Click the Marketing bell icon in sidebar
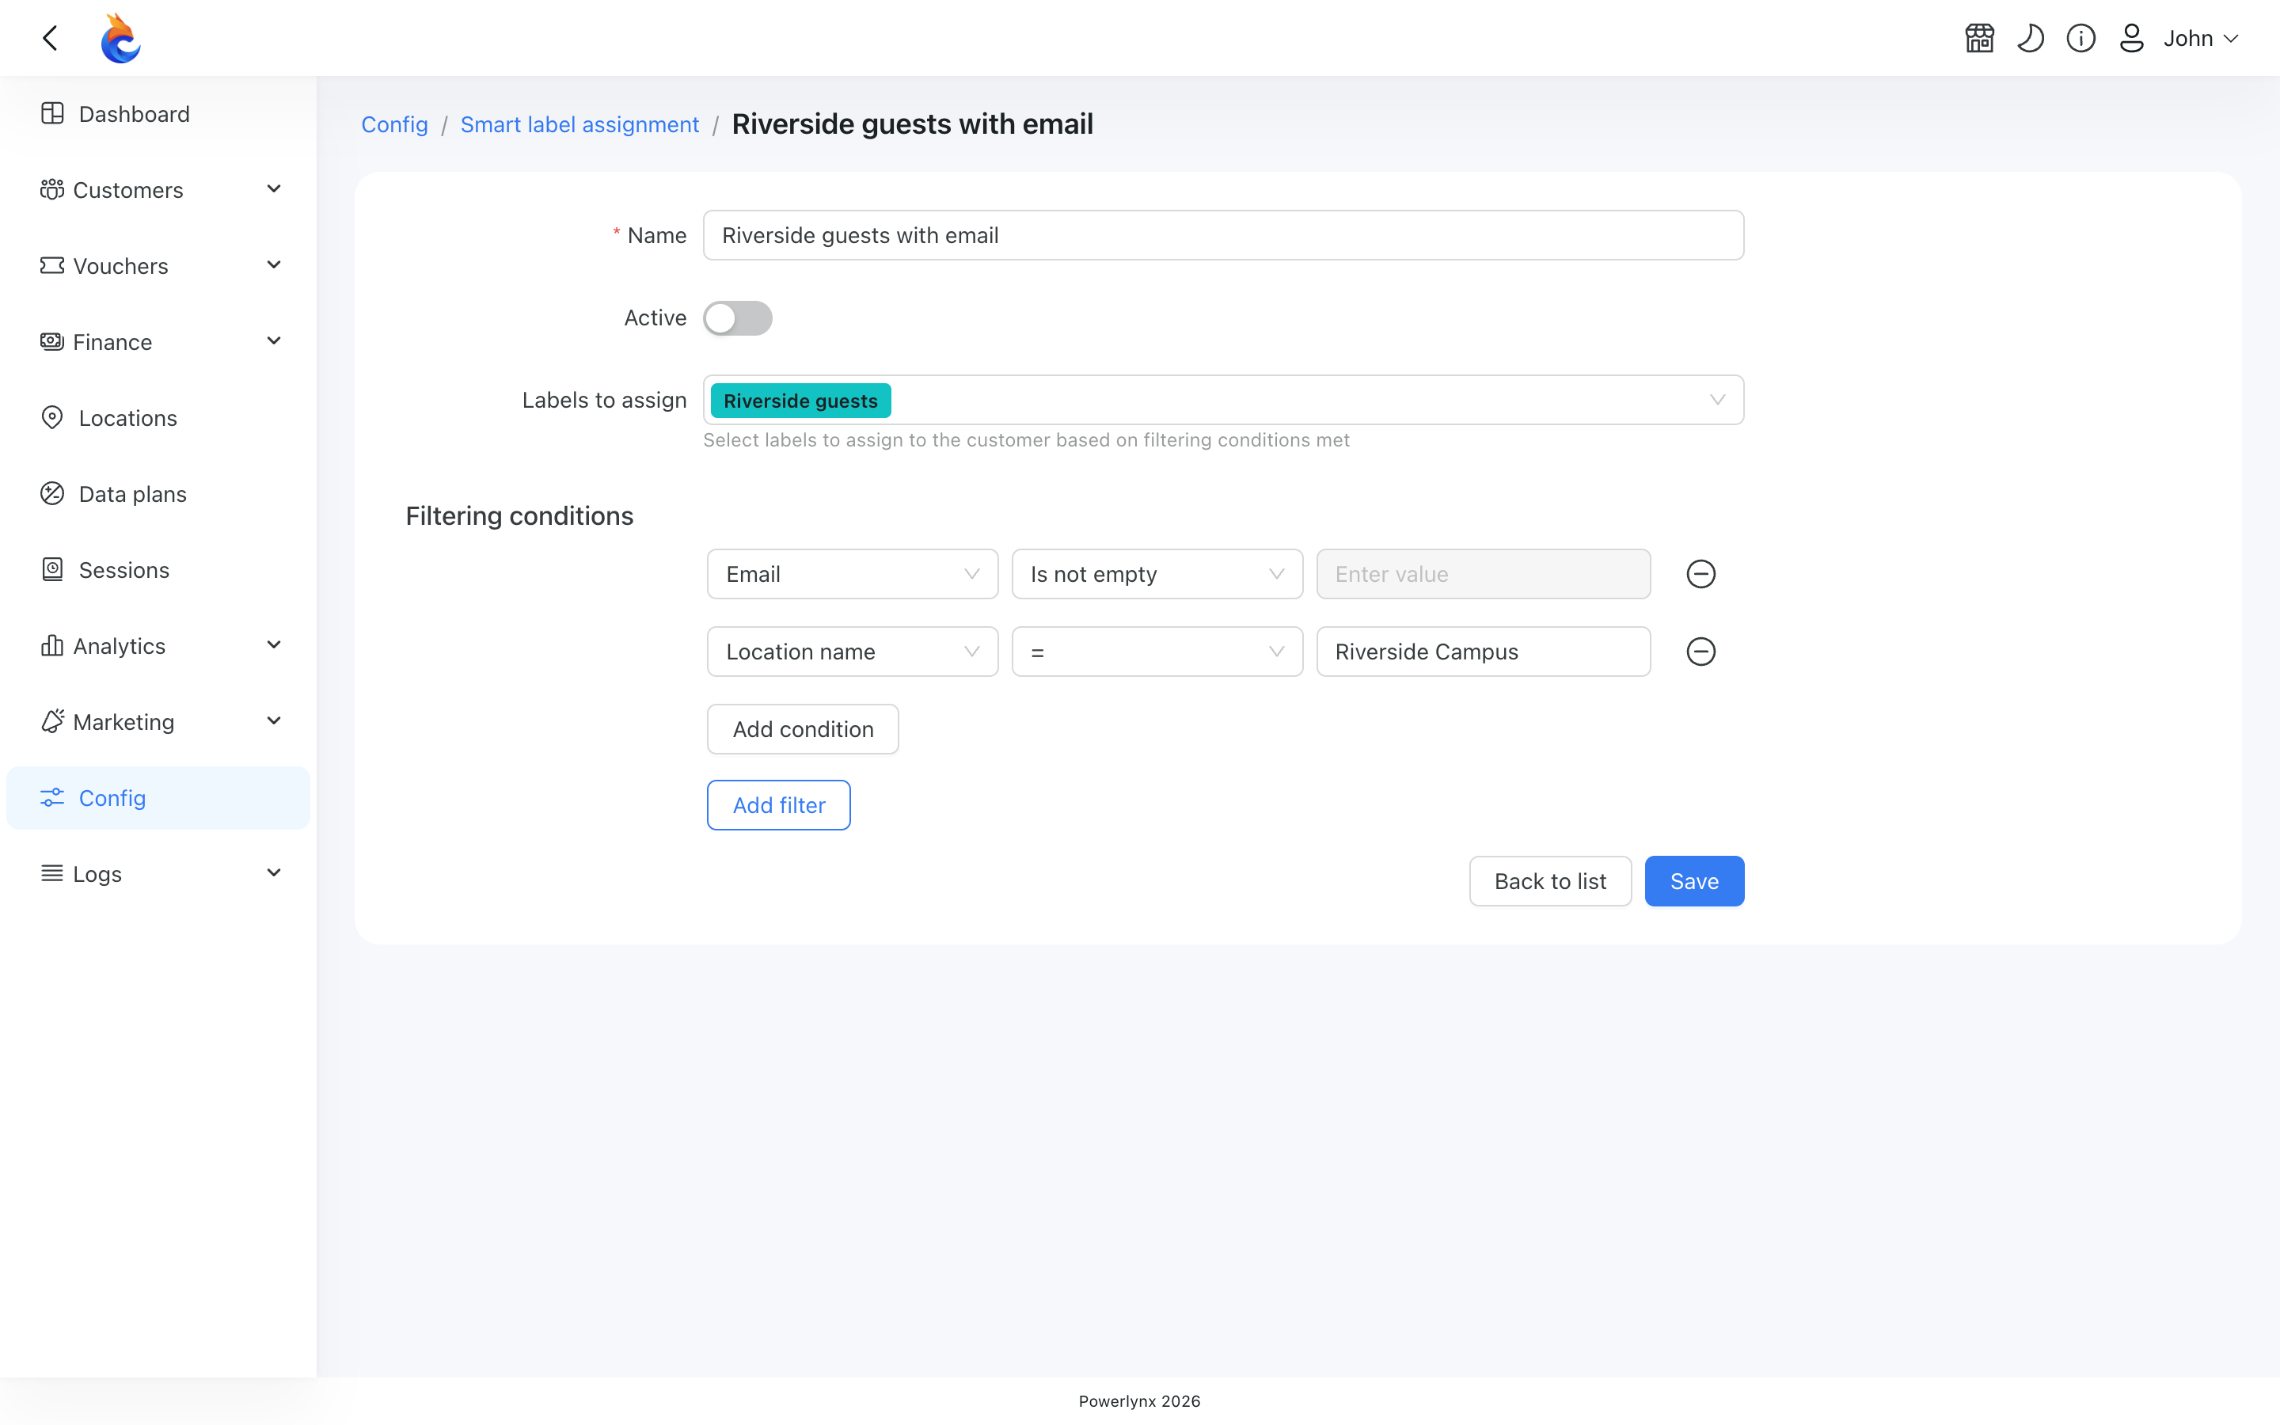Image resolution: width=2280 pixels, height=1425 pixels. click(51, 721)
